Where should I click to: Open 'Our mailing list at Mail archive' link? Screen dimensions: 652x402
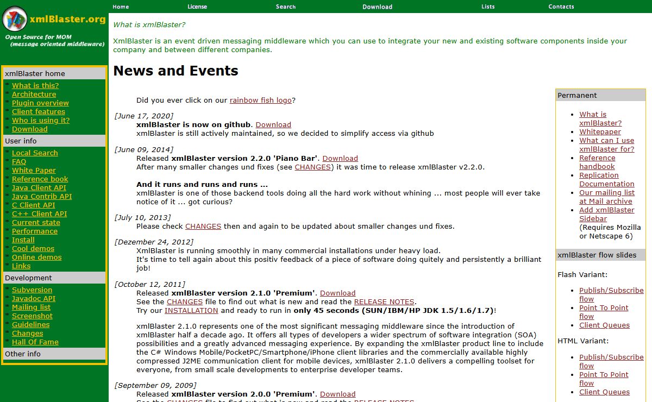pyautogui.click(x=607, y=197)
